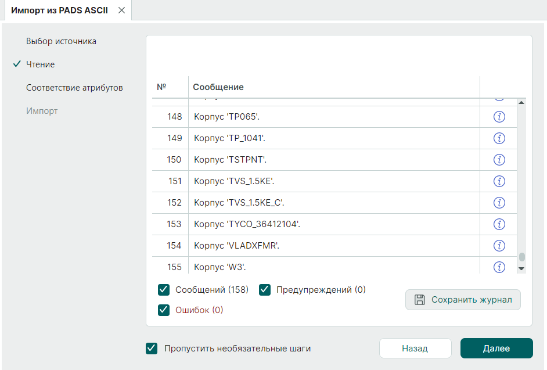The width and height of the screenshot is (547, 370).
Task: Uncheck the 'Предупреждений (0)' filter
Action: point(265,290)
